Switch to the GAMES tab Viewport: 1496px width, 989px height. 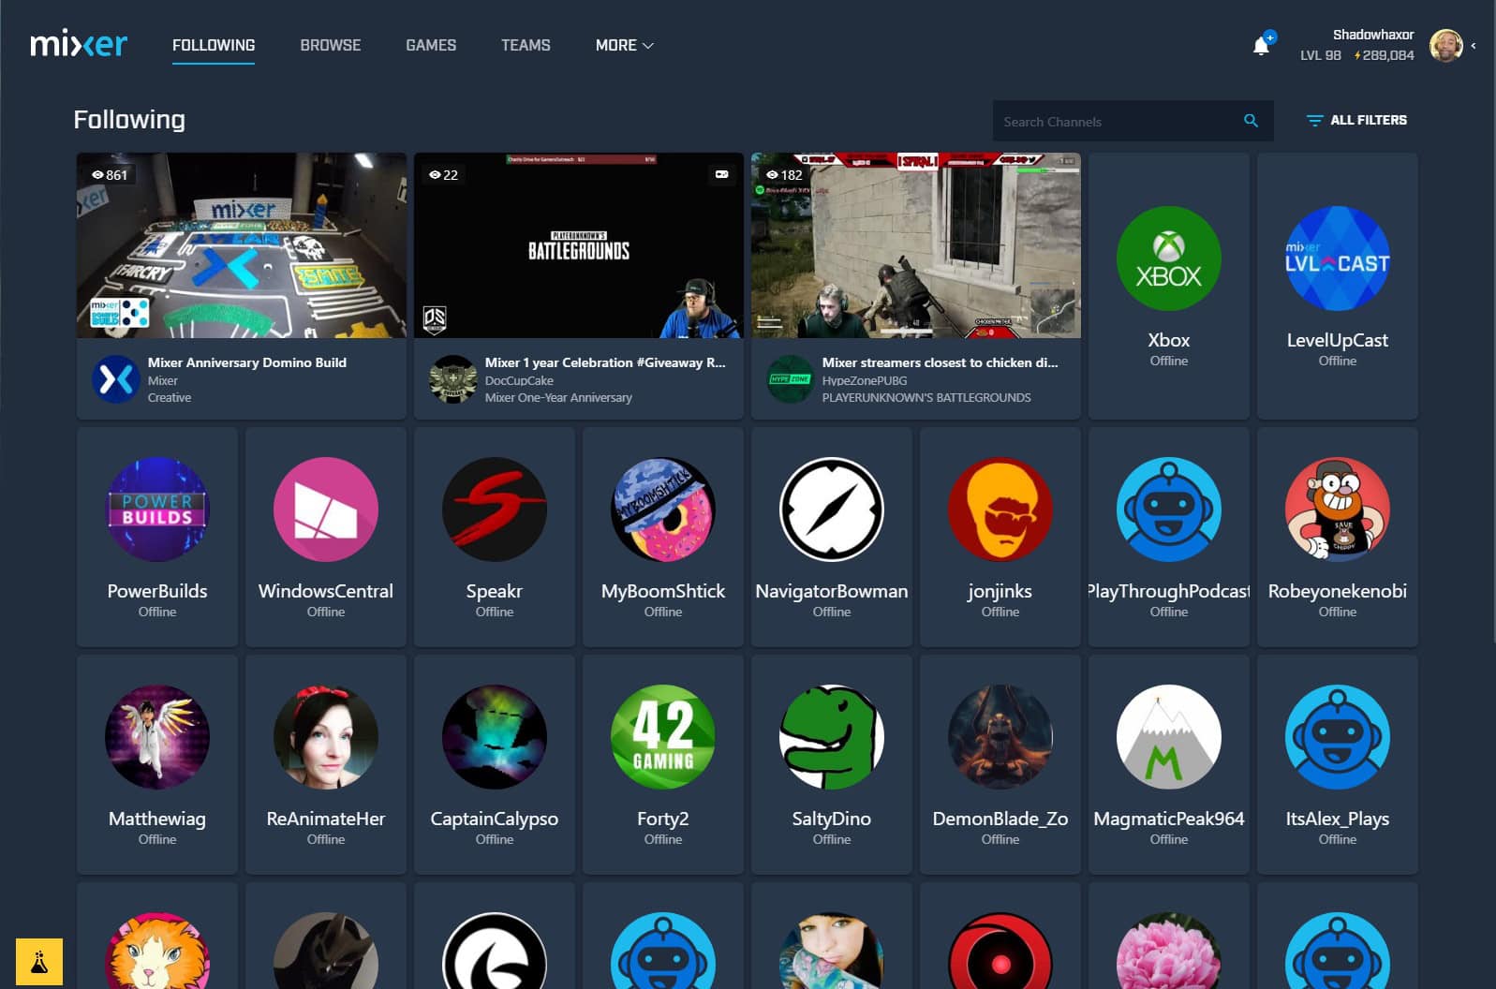(x=431, y=45)
